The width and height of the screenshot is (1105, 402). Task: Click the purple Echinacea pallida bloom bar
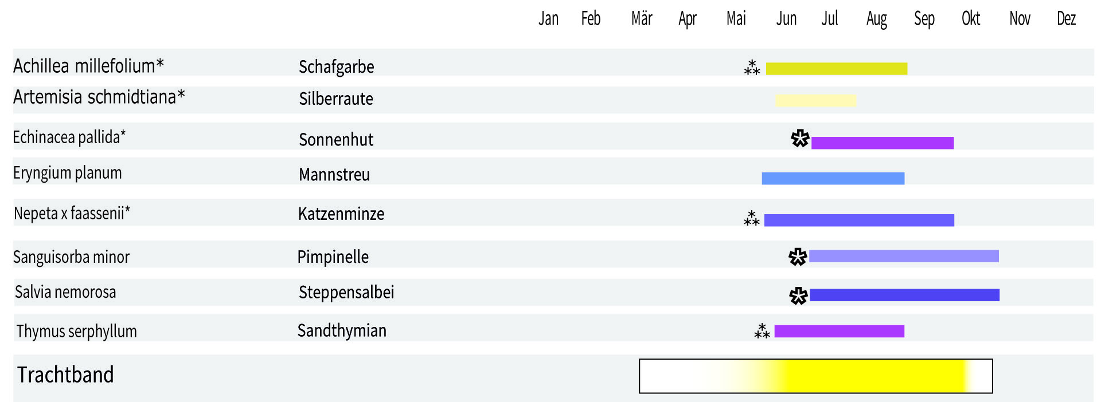[883, 143]
